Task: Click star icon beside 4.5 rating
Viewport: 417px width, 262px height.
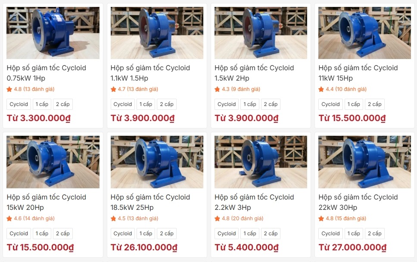Action: point(113,218)
